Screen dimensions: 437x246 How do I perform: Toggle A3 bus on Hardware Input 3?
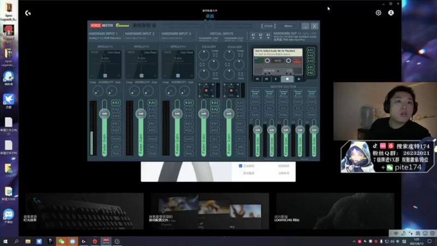coord(188,116)
